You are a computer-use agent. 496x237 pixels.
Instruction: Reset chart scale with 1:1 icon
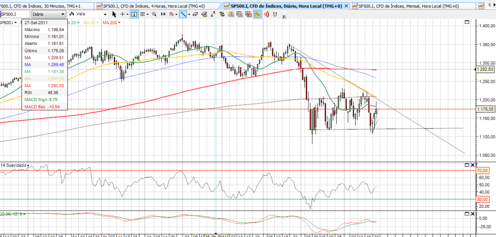(x=163, y=14)
